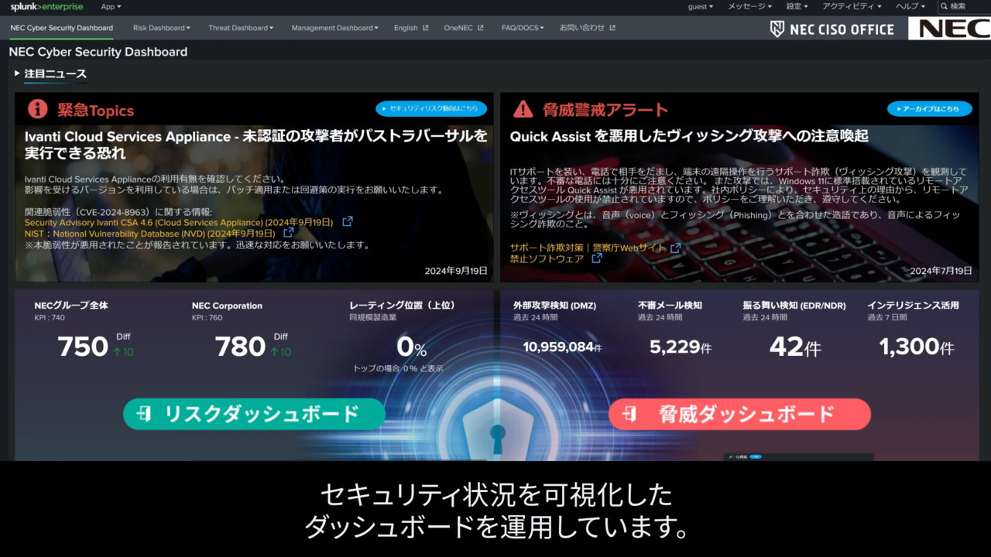Open the OneNEC external link
Screen dimensions: 991x557
point(463,28)
